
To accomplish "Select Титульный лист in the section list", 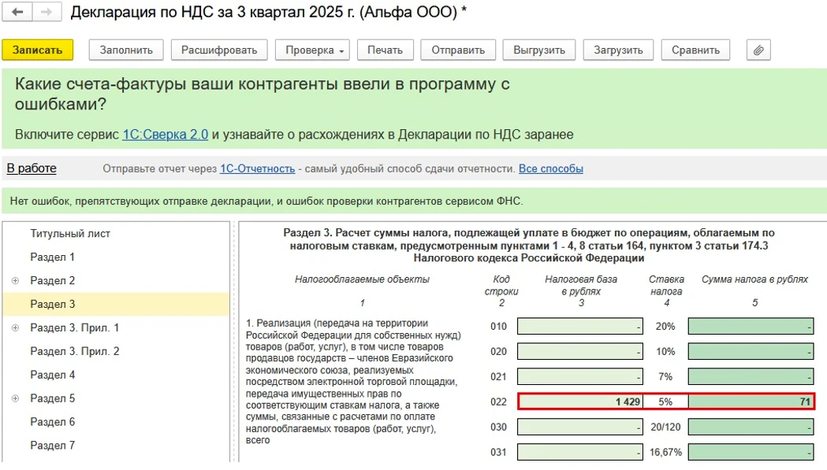I will click(70, 234).
